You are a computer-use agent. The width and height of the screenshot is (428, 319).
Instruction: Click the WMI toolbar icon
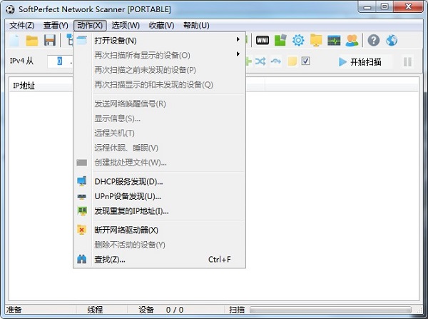pos(263,41)
